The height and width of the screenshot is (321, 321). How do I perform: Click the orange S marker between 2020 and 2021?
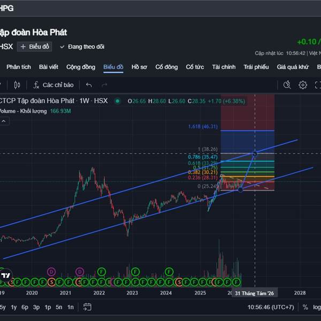(51, 282)
